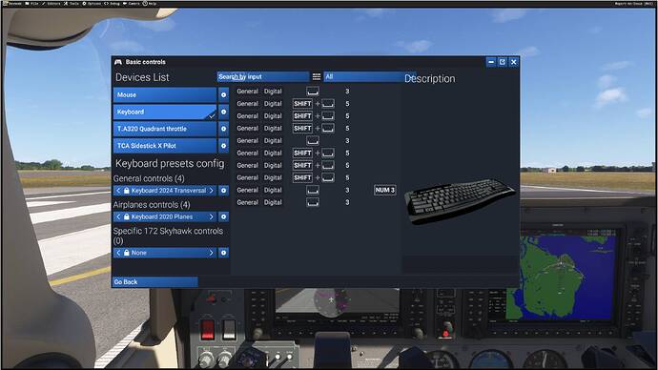The width and height of the screenshot is (658, 370).
Task: Click the Airplanes controls (4) label
Action: coord(152,205)
